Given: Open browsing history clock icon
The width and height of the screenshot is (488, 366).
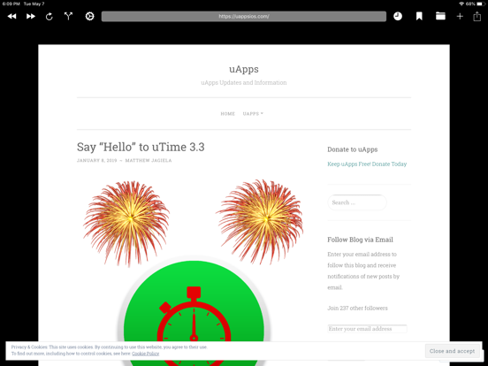Looking at the screenshot, I should pos(398,16).
